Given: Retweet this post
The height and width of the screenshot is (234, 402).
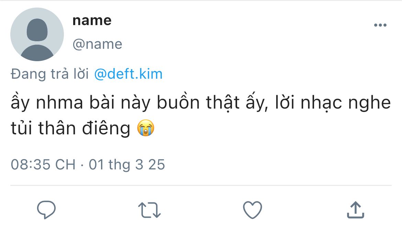Looking at the screenshot, I should [149, 210].
